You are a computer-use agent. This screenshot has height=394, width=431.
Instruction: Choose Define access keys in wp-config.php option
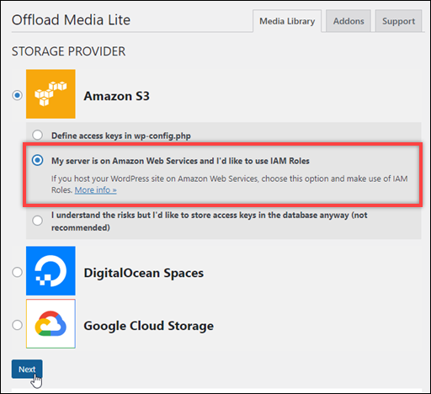pyautogui.click(x=37, y=135)
